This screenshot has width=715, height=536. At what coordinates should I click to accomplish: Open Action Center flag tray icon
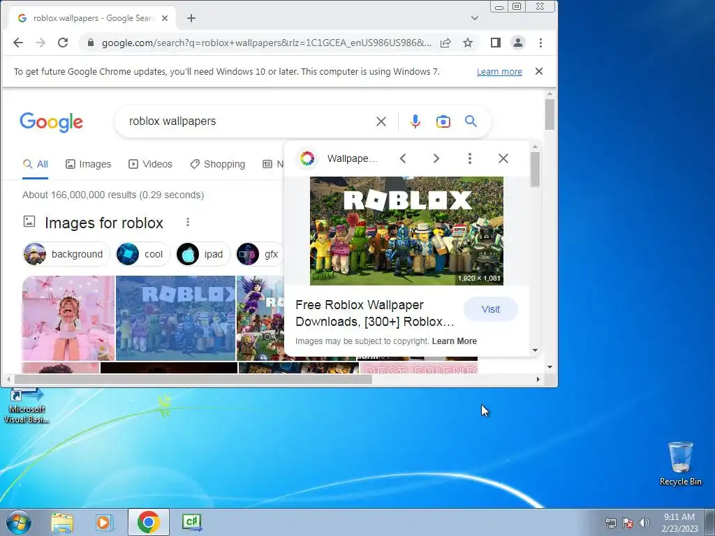click(x=628, y=523)
